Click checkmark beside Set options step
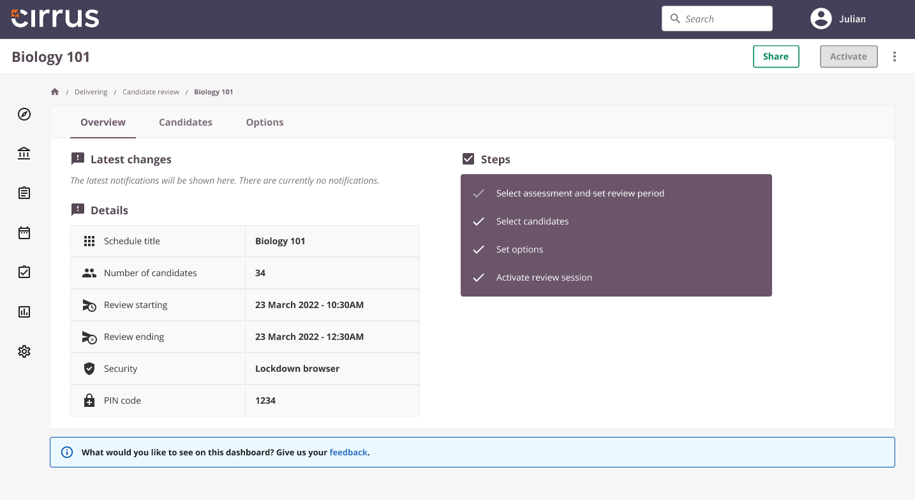 click(479, 249)
